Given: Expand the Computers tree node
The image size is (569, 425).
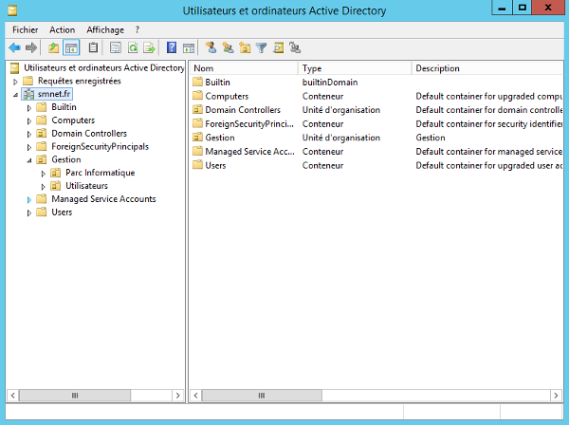Looking at the screenshot, I should coord(29,120).
